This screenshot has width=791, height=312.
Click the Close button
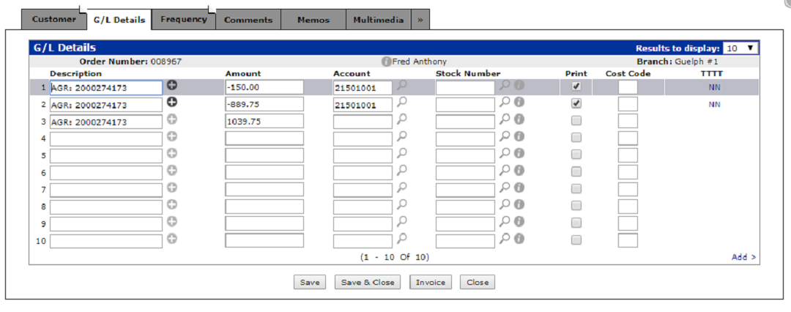coord(478,282)
